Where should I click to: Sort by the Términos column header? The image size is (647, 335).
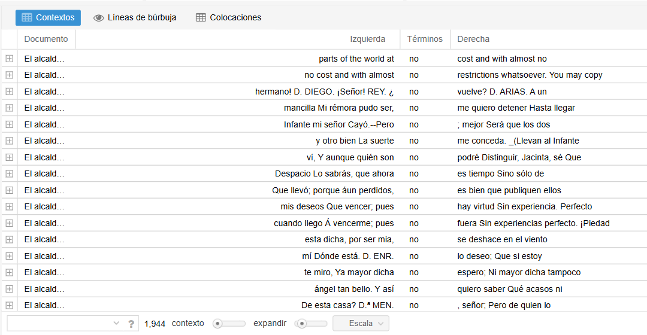(x=425, y=39)
